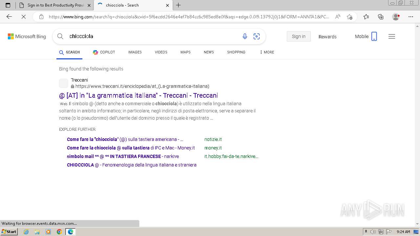Expand the MORE search options
Image resolution: width=420 pixels, height=236 pixels.
pos(267,52)
